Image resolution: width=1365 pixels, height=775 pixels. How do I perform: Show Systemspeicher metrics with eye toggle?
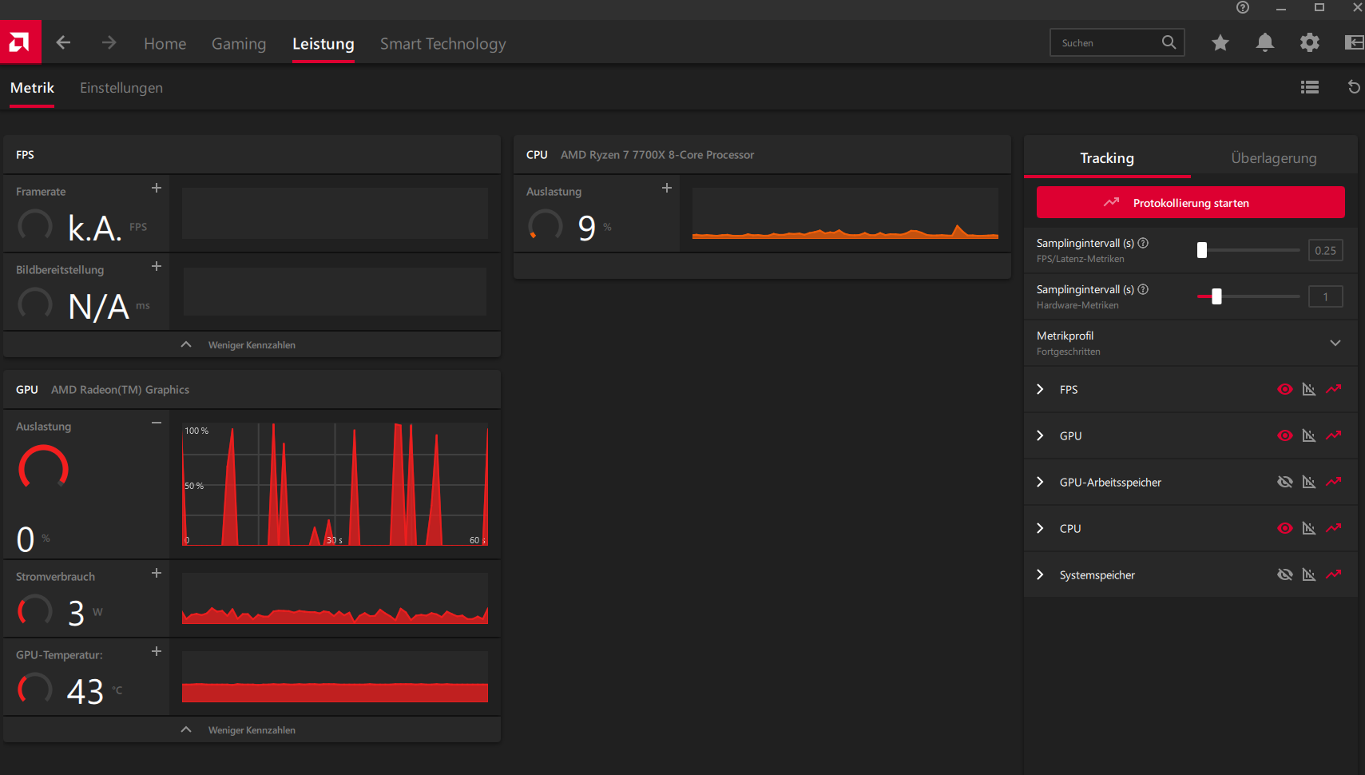point(1284,574)
